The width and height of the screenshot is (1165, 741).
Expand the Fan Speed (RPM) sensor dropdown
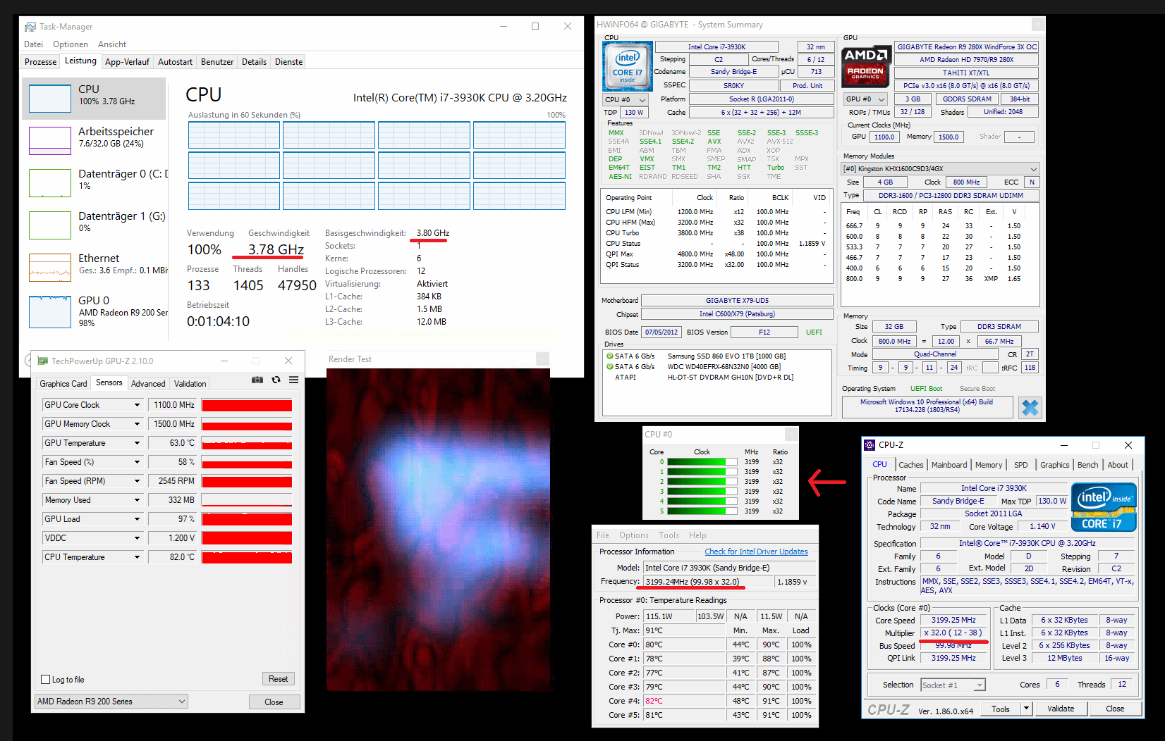138,481
